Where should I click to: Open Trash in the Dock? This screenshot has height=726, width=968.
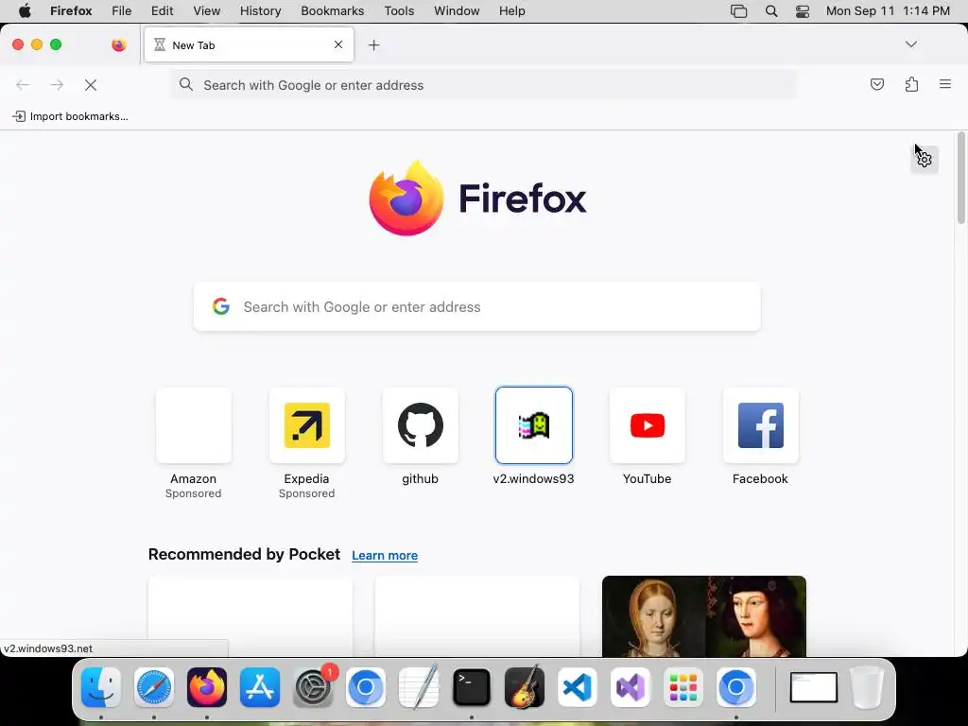pyautogui.click(x=868, y=687)
